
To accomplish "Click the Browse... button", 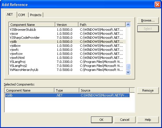I will click(148, 20).
